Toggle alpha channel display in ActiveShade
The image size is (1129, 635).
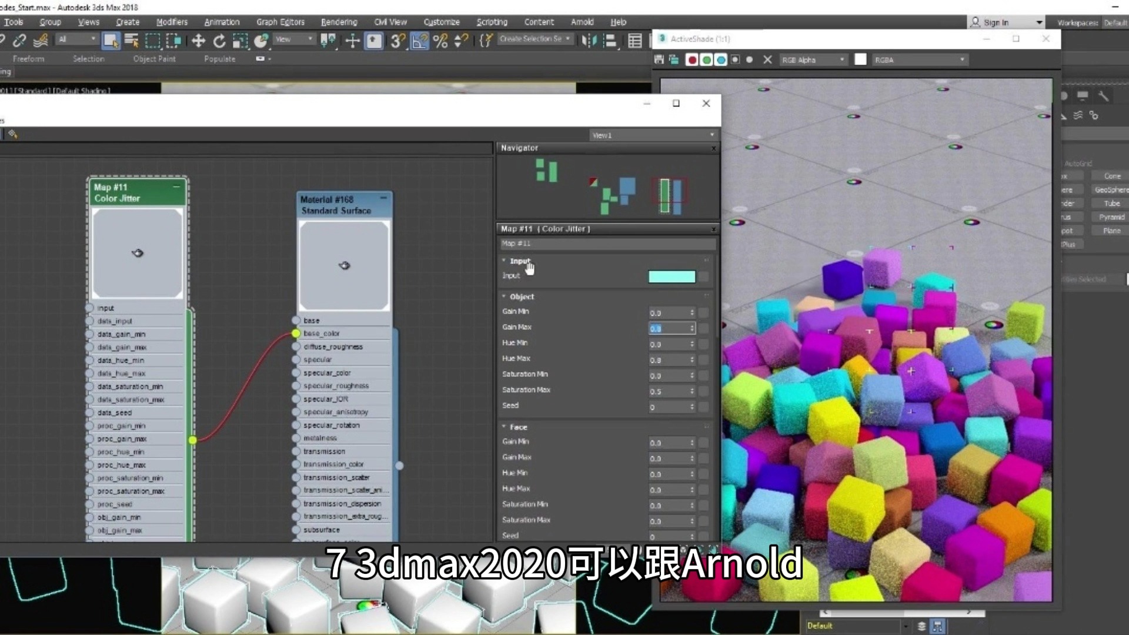(x=735, y=59)
